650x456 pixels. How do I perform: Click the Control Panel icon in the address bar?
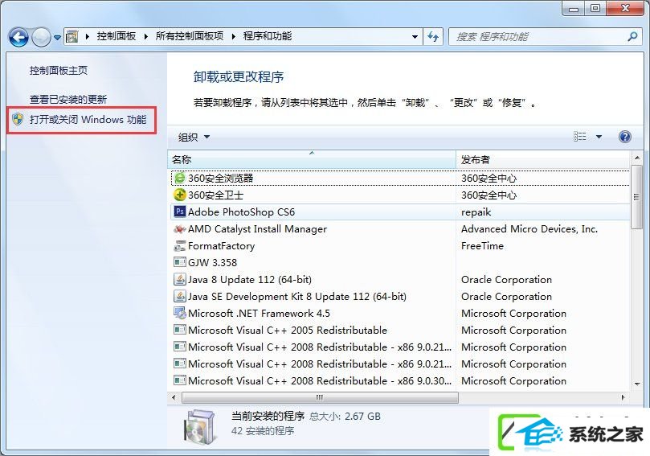pos(72,36)
